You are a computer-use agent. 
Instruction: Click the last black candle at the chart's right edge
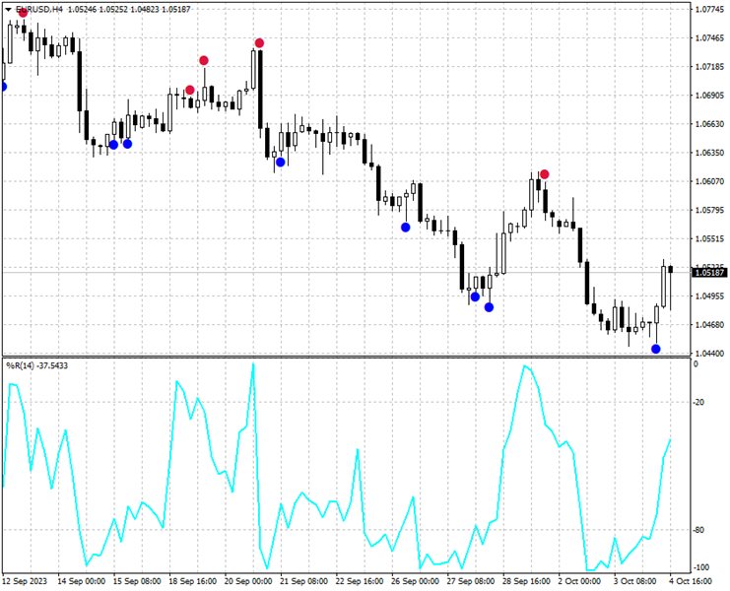pyautogui.click(x=671, y=270)
